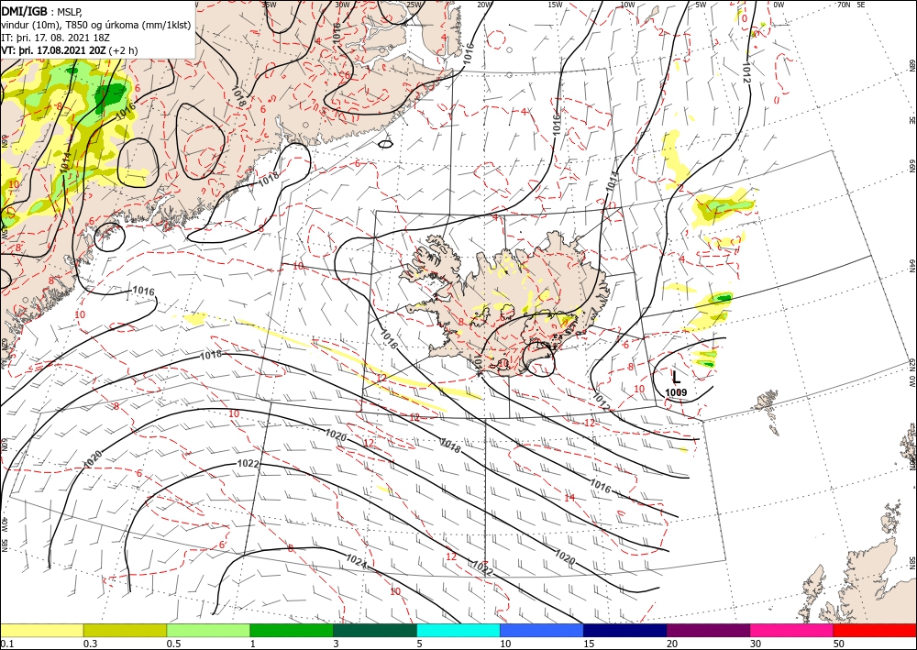The height and width of the screenshot is (650, 917).
Task: Click the '25W' longitude label at top
Action: click(x=414, y=5)
